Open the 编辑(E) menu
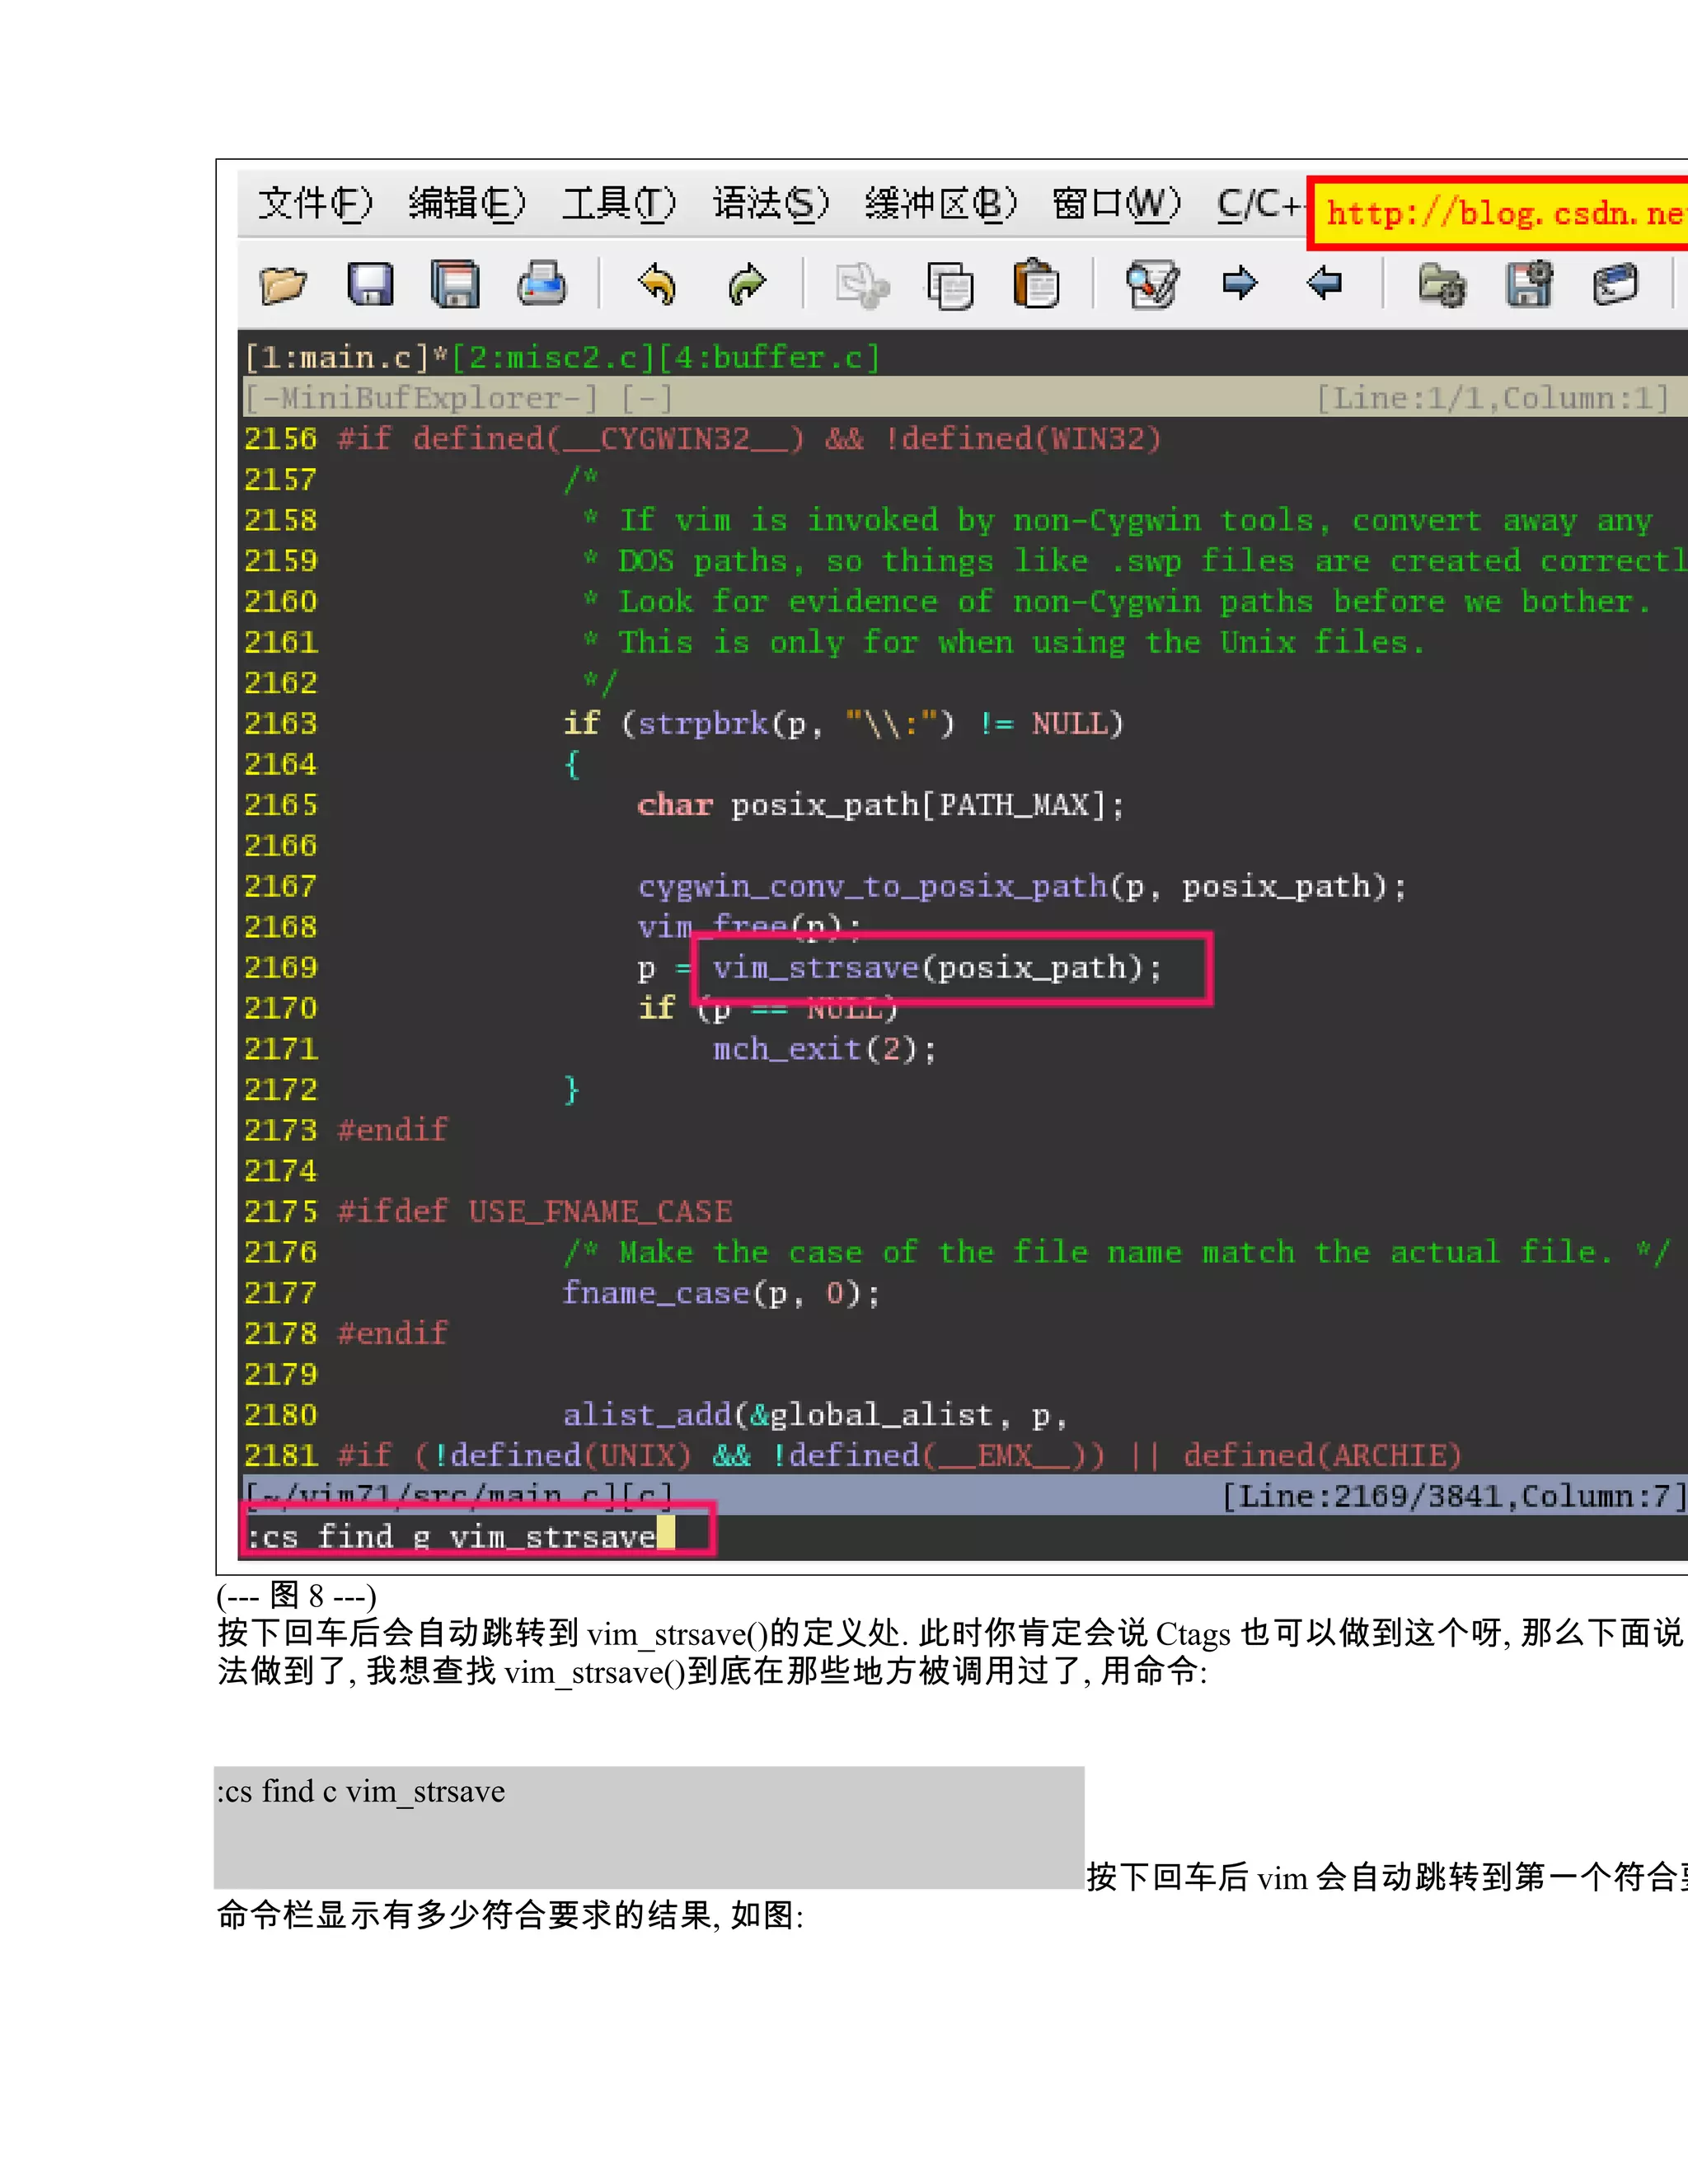The width and height of the screenshot is (1688, 2184). point(467,204)
